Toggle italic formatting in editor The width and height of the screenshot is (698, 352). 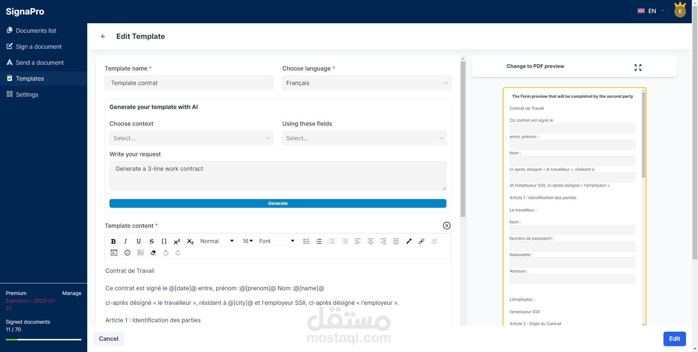[x=125, y=241]
